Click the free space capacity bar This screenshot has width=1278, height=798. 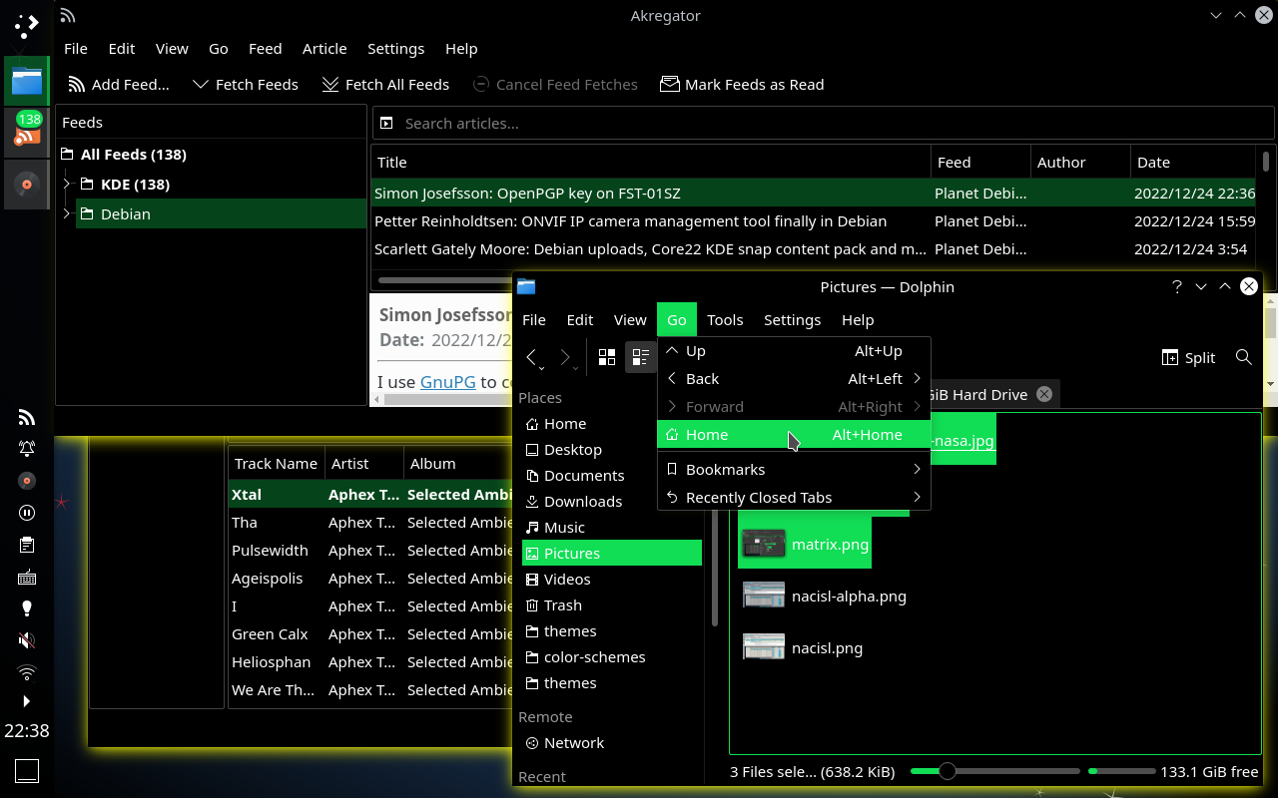coord(1121,771)
